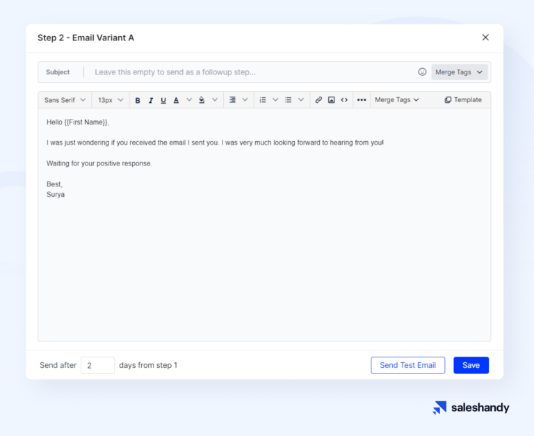Open source code view
This screenshot has width=534, height=436.
click(344, 100)
